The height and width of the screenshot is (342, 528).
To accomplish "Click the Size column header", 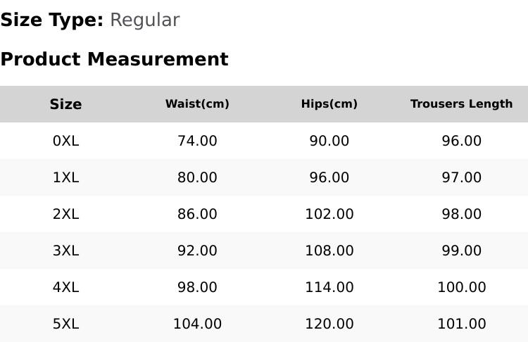I will coord(65,104).
